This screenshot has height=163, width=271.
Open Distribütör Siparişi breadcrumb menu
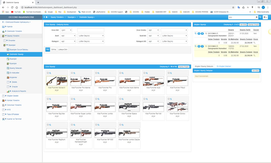tap(87, 17)
